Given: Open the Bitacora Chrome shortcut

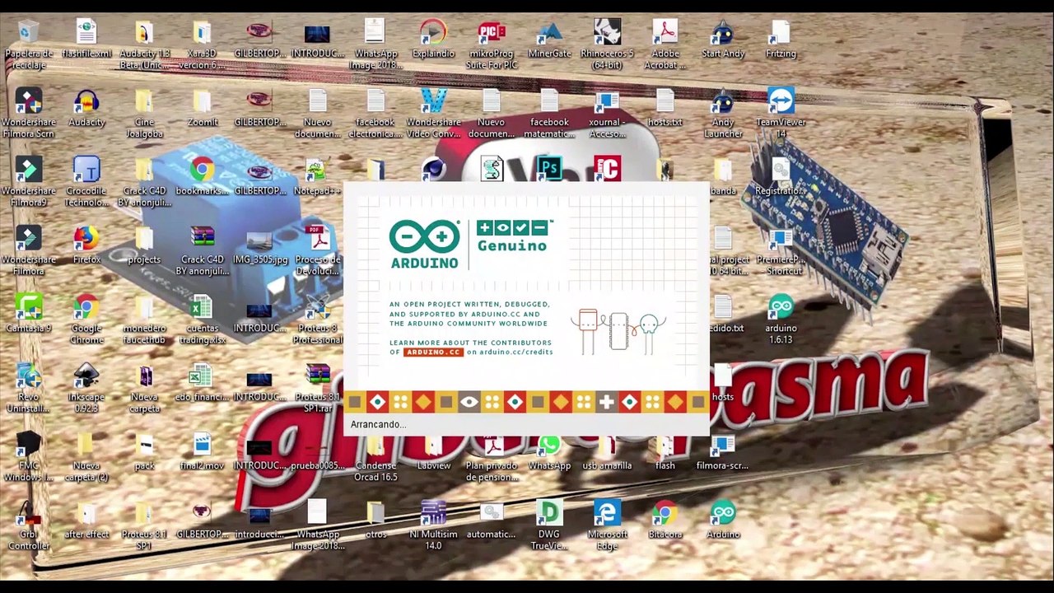Looking at the screenshot, I should (665, 521).
